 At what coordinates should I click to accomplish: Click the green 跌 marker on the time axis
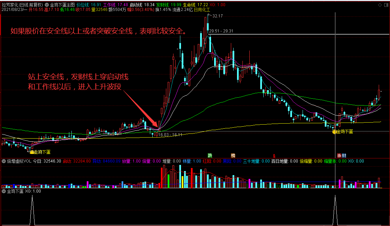[210, 156]
